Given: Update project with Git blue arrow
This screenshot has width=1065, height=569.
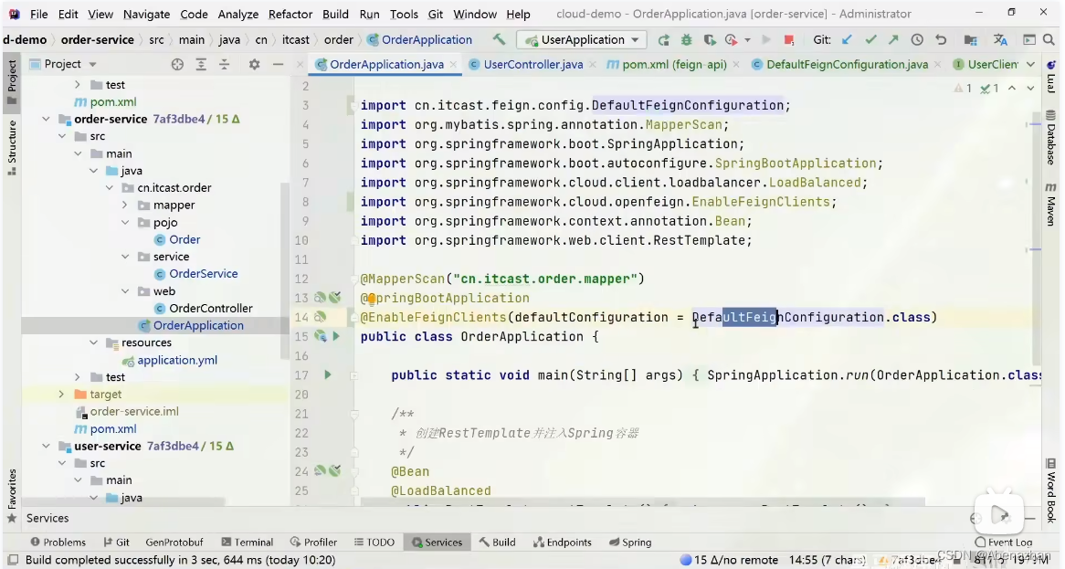Looking at the screenshot, I should (x=847, y=40).
